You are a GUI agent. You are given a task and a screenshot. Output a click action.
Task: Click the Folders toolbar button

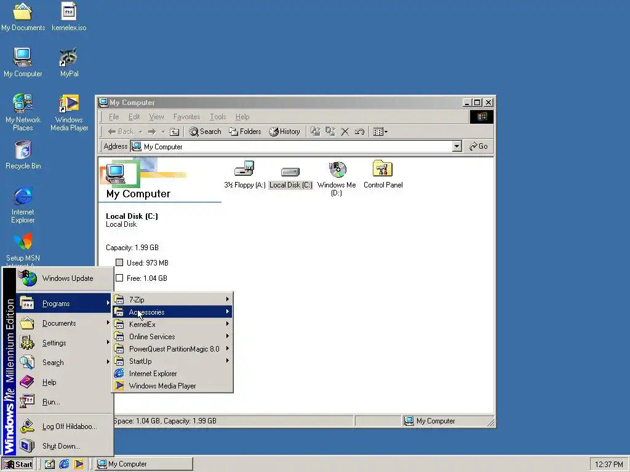tap(245, 132)
